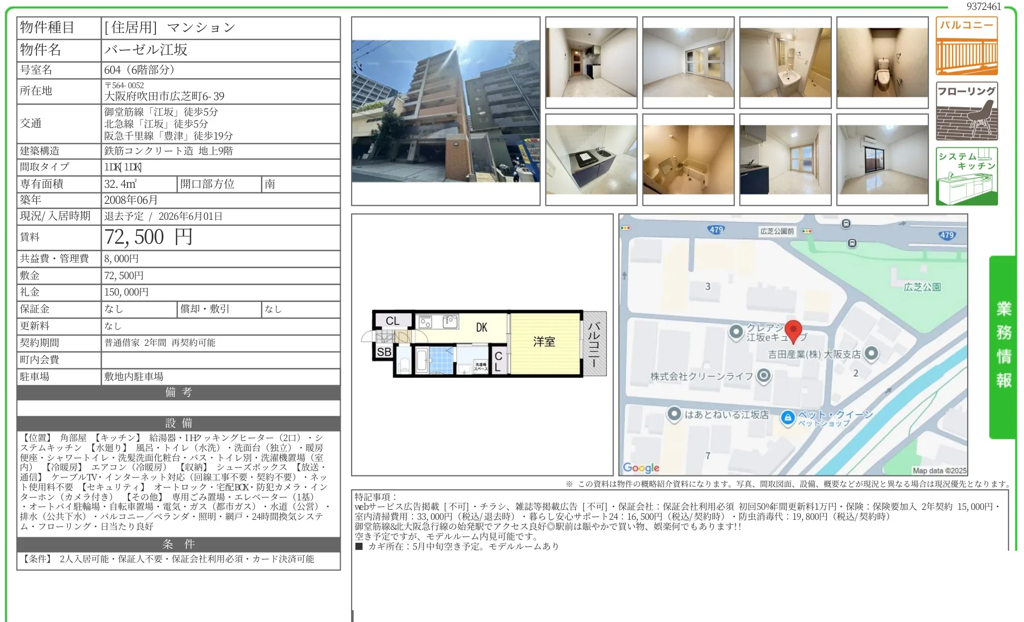This screenshot has width=1024, height=622.
Task: Click the 広芝公園前 intersection label on map
Action: 776,231
